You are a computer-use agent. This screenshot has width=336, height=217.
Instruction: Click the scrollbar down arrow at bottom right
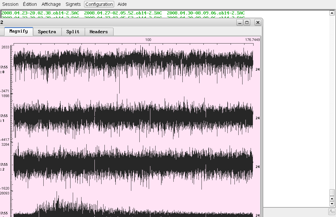(x=331, y=204)
